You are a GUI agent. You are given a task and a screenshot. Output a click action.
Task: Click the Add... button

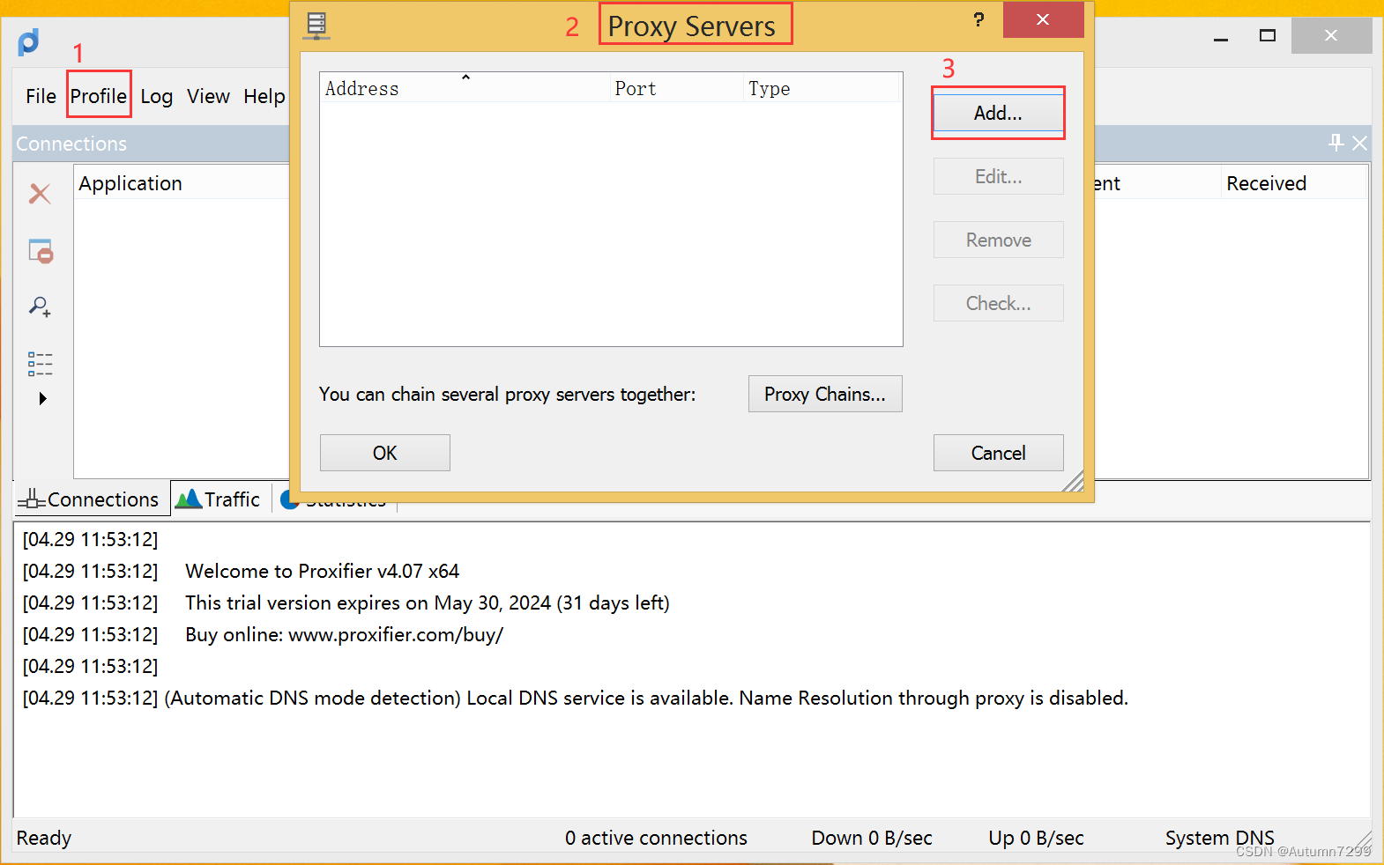pyautogui.click(x=998, y=113)
